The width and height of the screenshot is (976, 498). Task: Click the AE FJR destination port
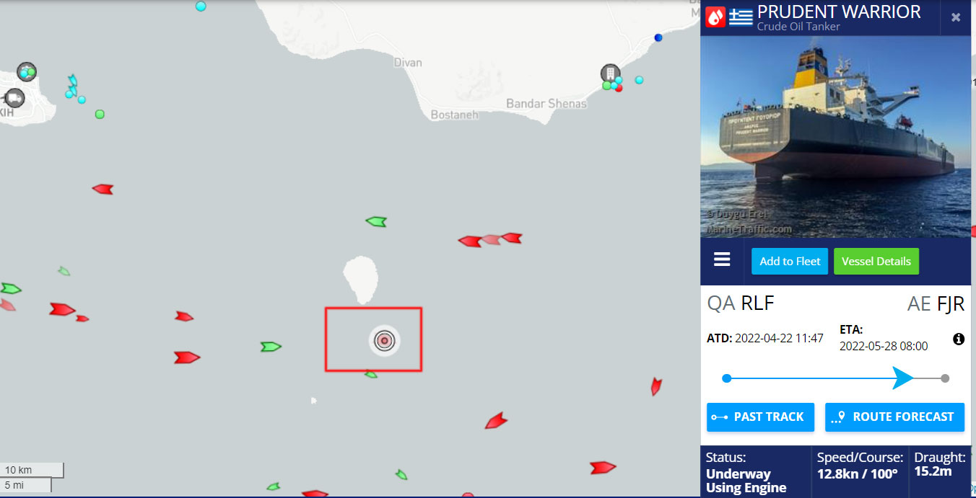click(936, 304)
